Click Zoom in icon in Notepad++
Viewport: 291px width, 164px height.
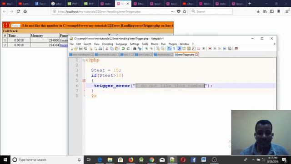click(x=146, y=49)
